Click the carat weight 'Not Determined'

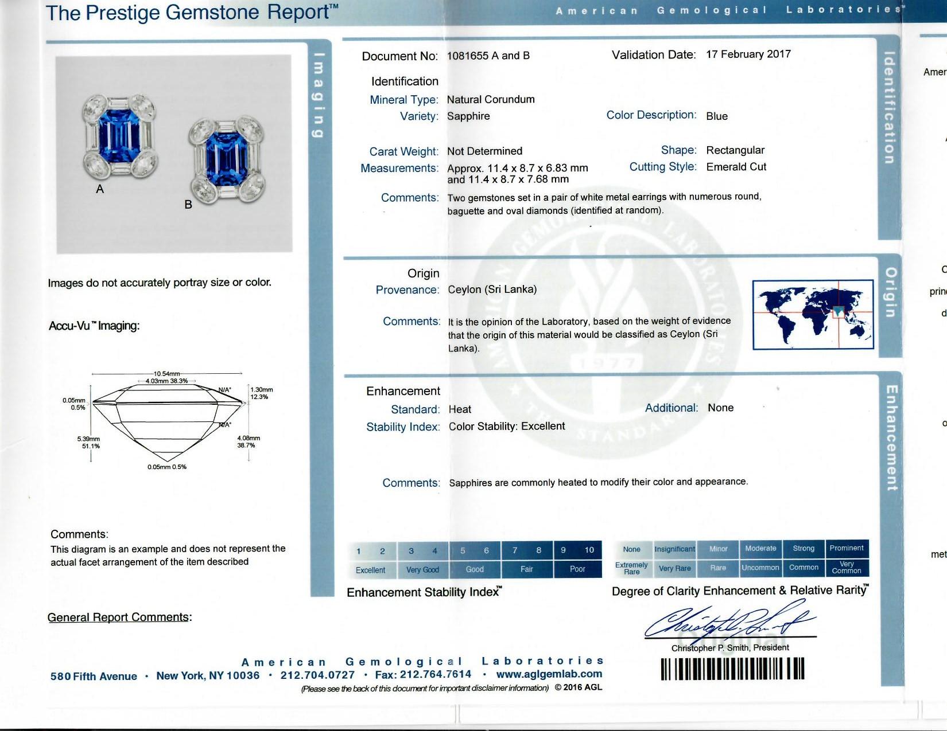pyautogui.click(x=485, y=151)
